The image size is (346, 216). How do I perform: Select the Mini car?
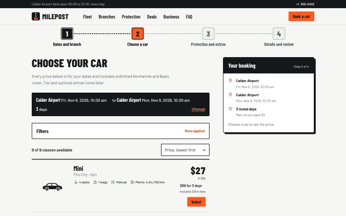[x=196, y=202]
